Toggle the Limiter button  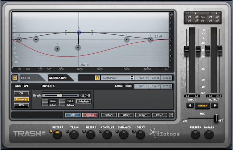[203, 106]
